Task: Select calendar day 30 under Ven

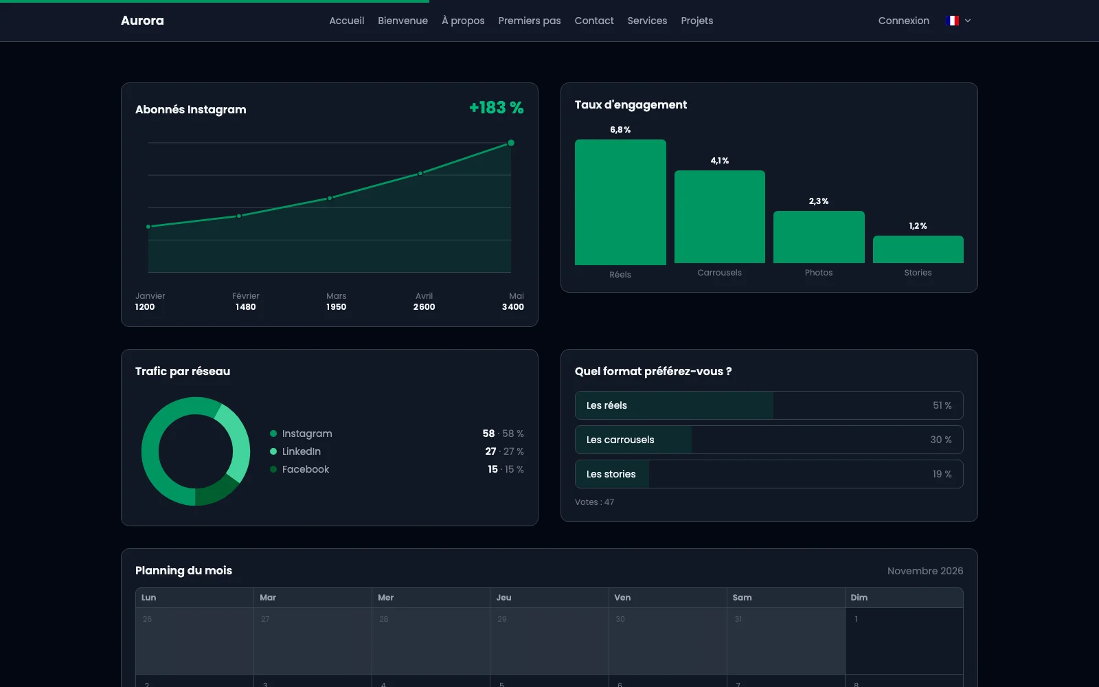Action: coord(668,641)
